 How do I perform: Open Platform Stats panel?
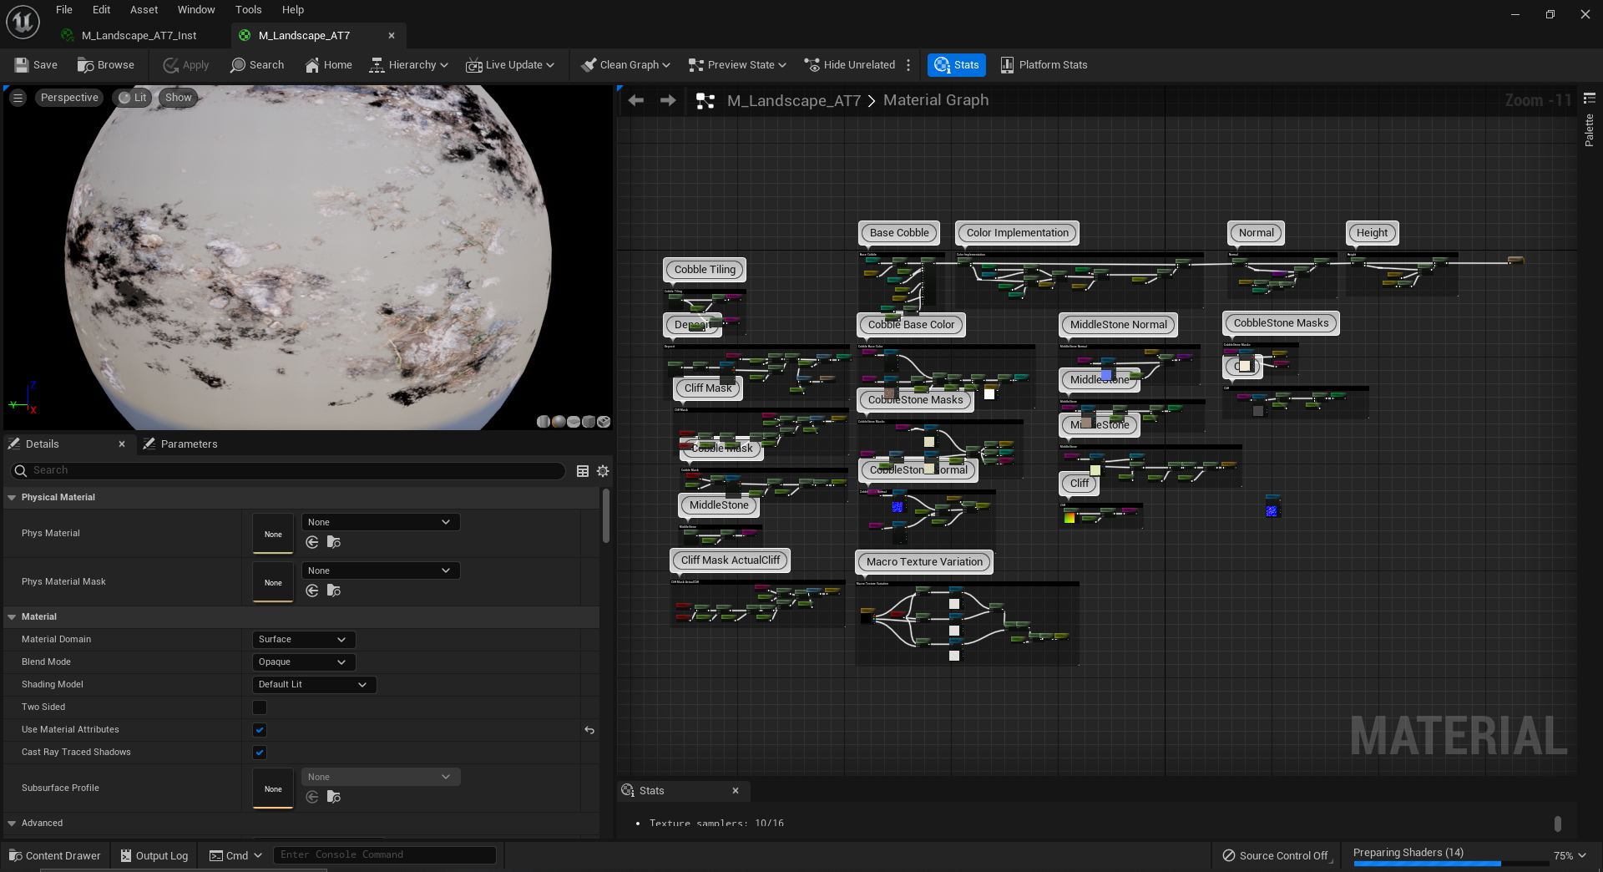pos(1044,65)
